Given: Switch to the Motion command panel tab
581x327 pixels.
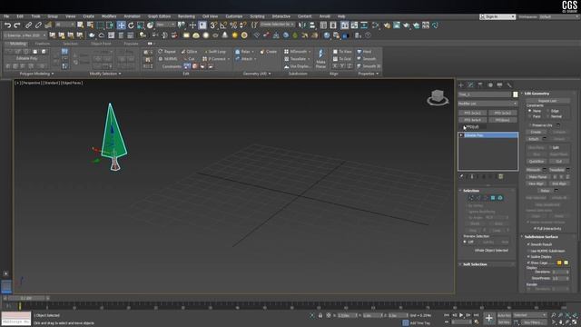Looking at the screenshot, I should tap(490, 84).
